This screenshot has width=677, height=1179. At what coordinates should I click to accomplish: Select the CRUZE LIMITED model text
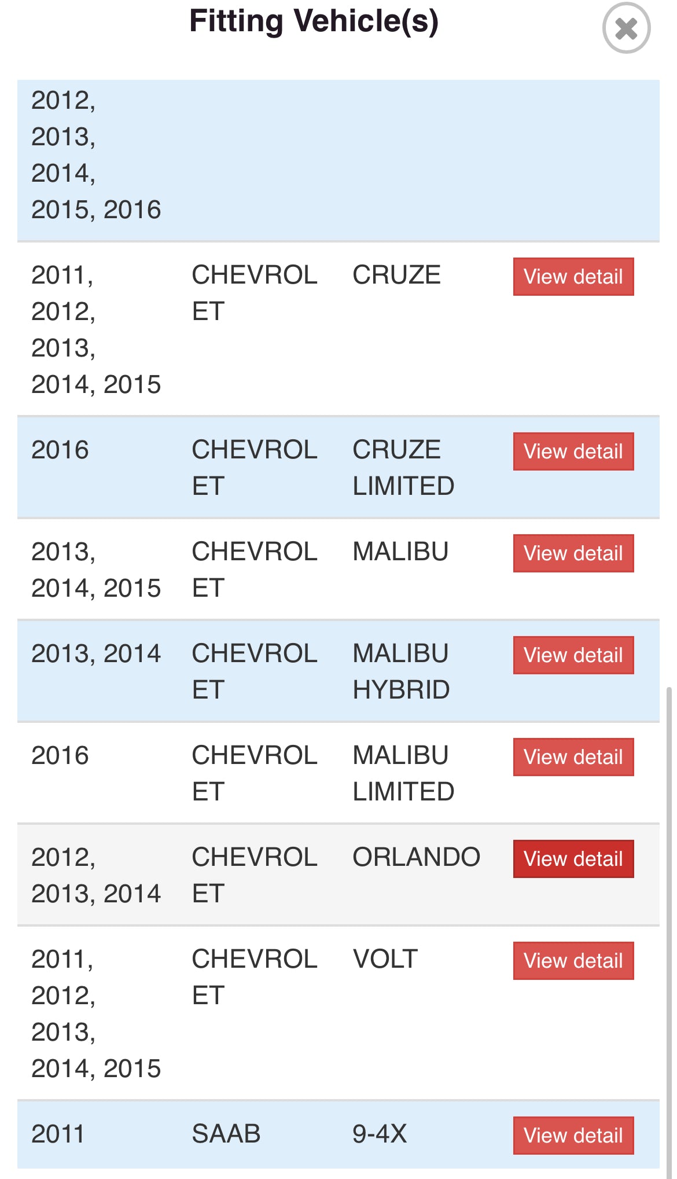(x=403, y=468)
